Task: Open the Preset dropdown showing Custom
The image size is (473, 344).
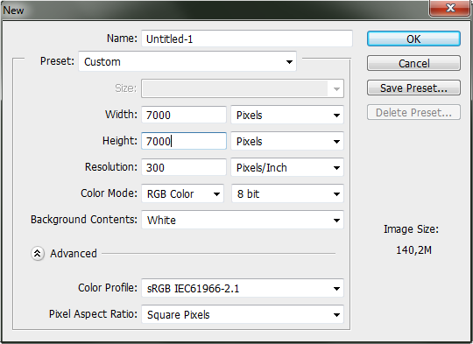Action: 187,61
